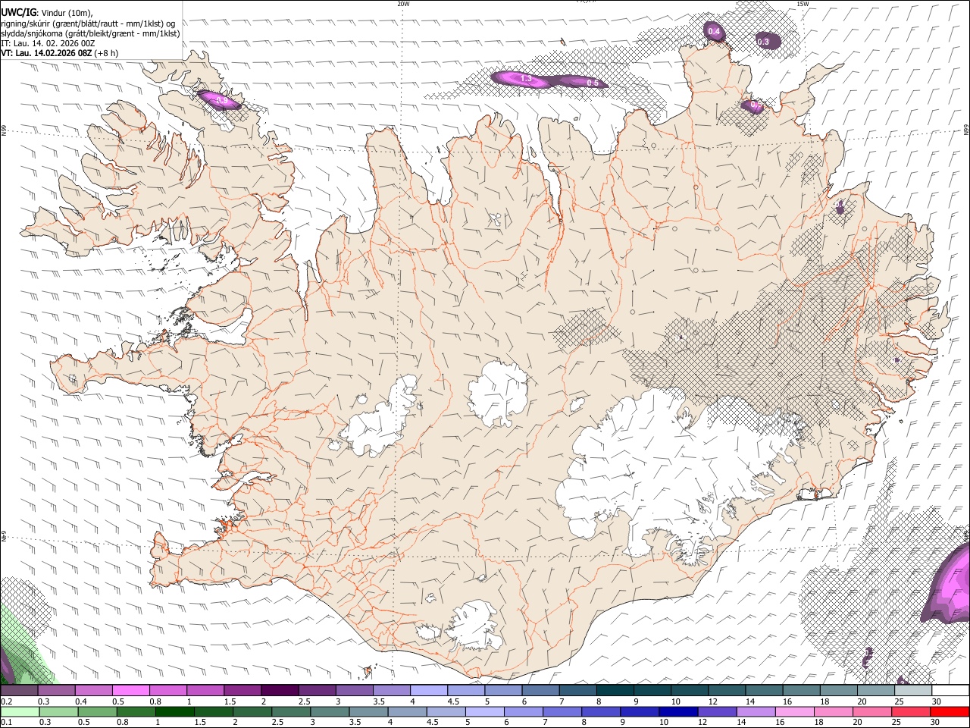Select the bright pink swatch in upper legend row
This screenshot has width=970, height=728.
coord(130,691)
